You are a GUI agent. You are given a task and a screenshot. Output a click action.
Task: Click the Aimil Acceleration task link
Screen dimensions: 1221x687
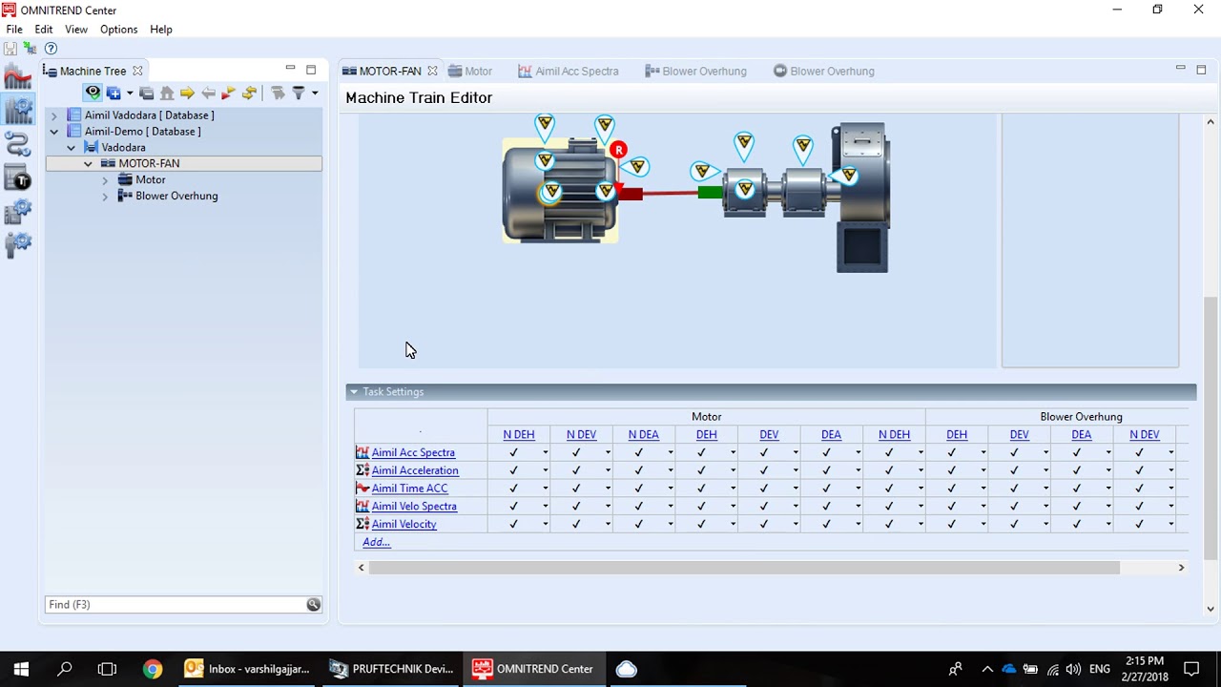click(415, 470)
